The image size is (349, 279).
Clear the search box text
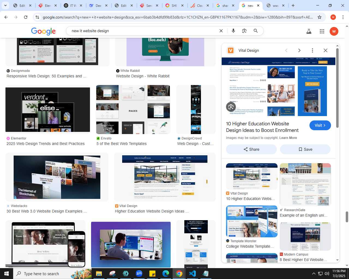coord(221,31)
